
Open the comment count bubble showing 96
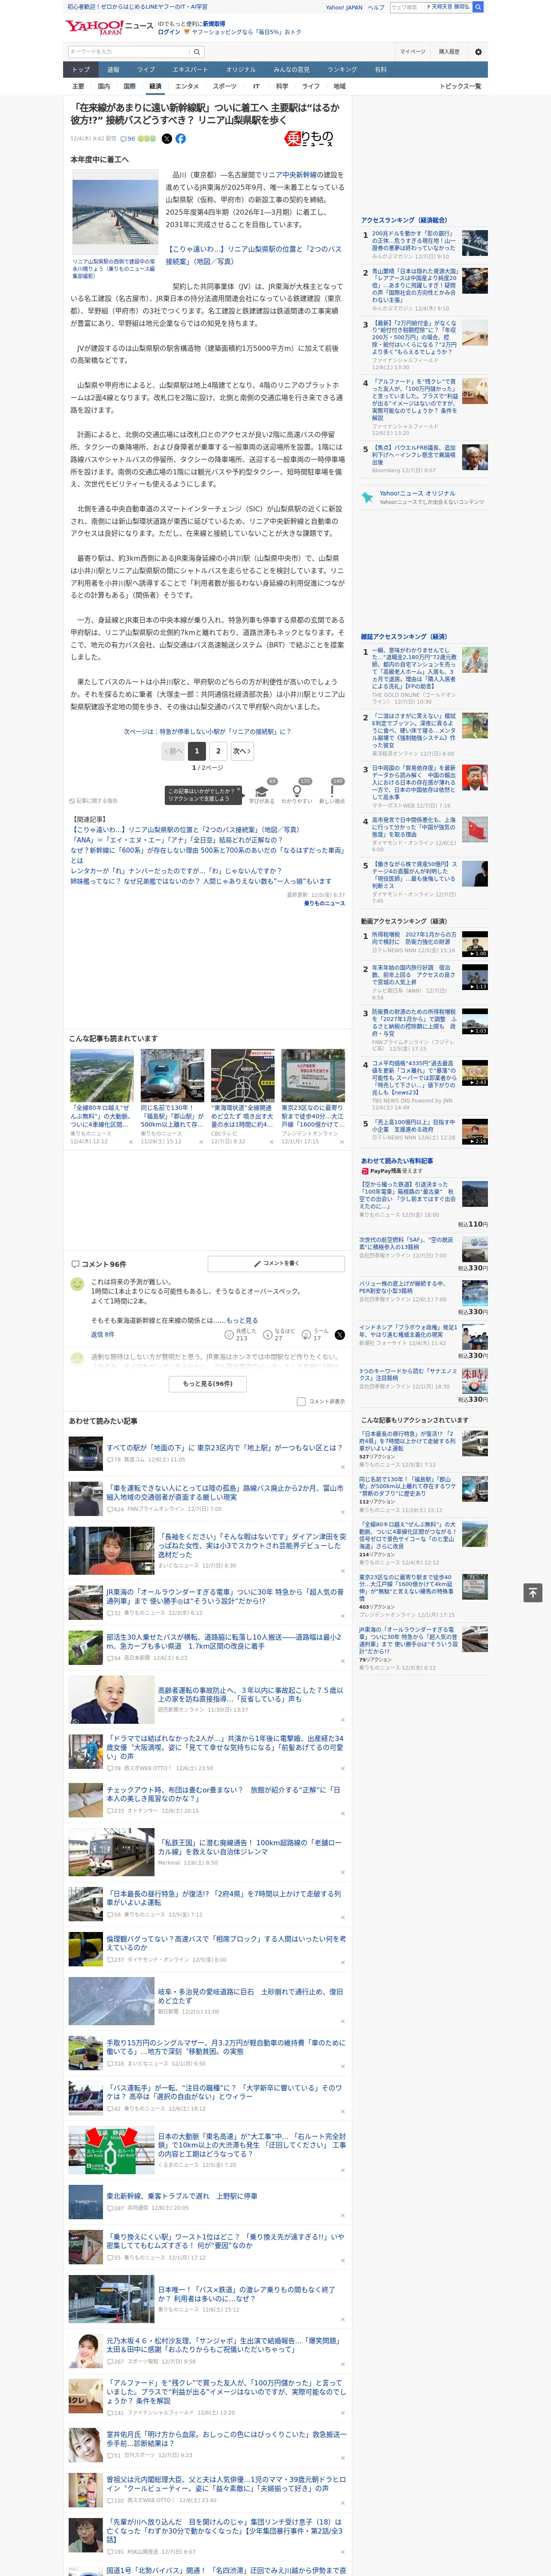128,139
